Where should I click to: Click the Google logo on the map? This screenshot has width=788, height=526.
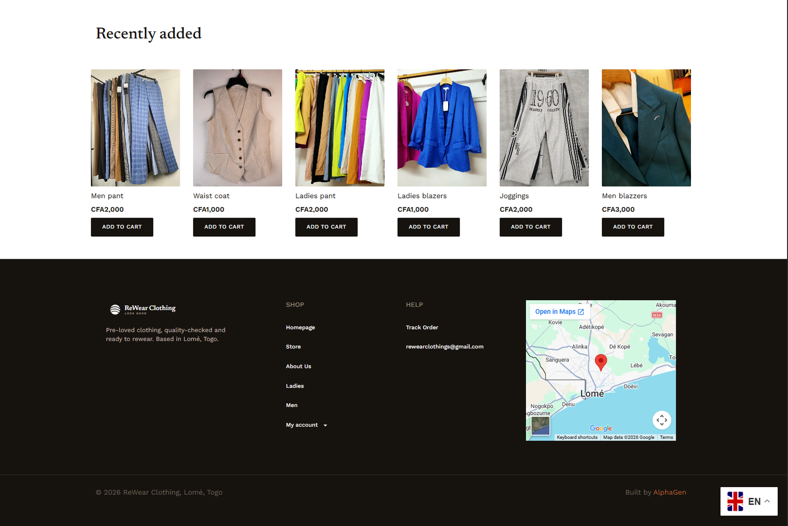point(601,429)
